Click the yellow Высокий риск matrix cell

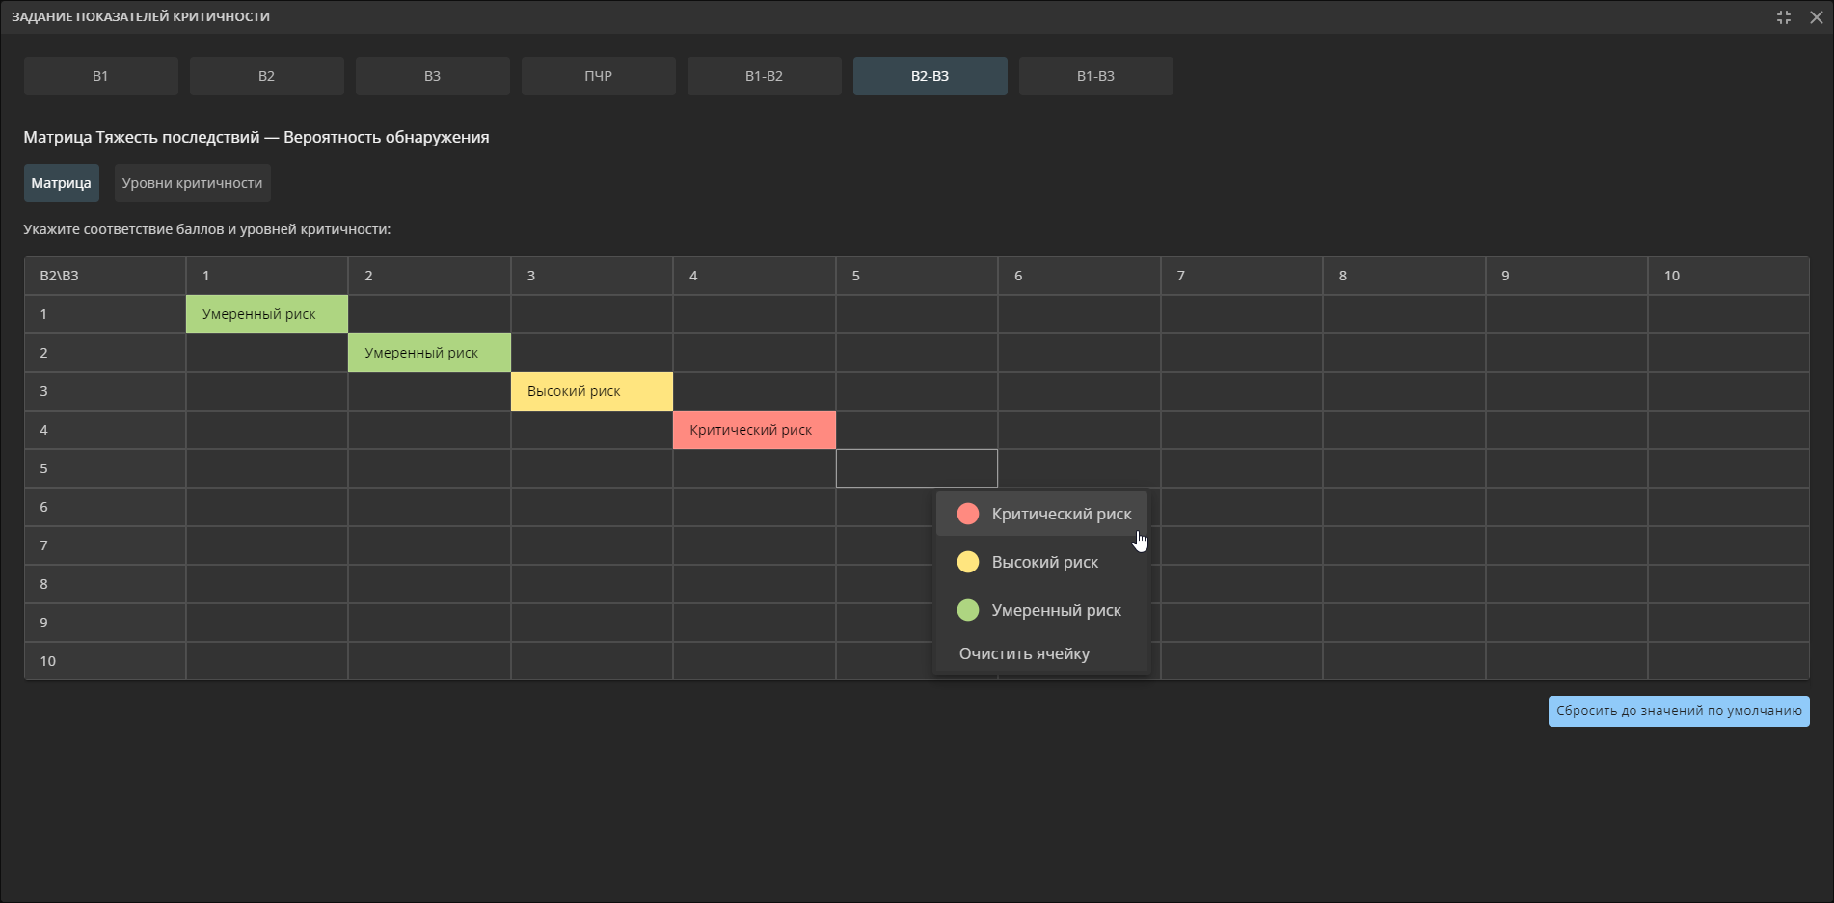(592, 391)
